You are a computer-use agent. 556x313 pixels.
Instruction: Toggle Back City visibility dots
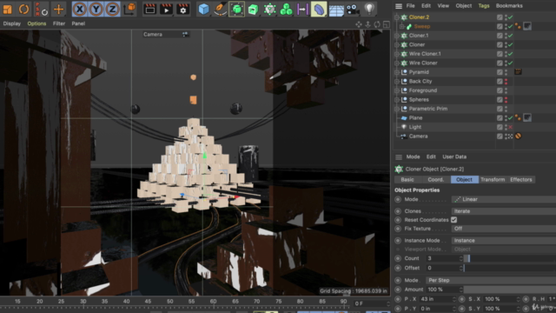[x=506, y=81]
